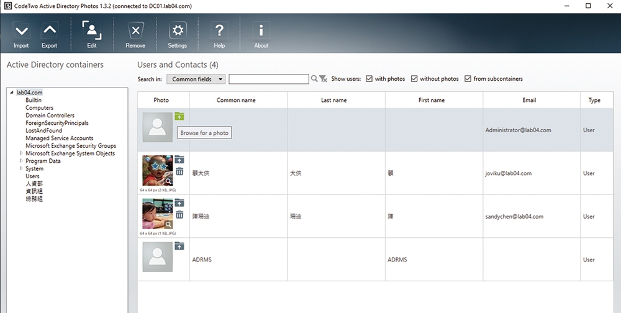Zoom photo preview for joviku row
The height and width of the screenshot is (313, 621).
pyautogui.click(x=168, y=181)
